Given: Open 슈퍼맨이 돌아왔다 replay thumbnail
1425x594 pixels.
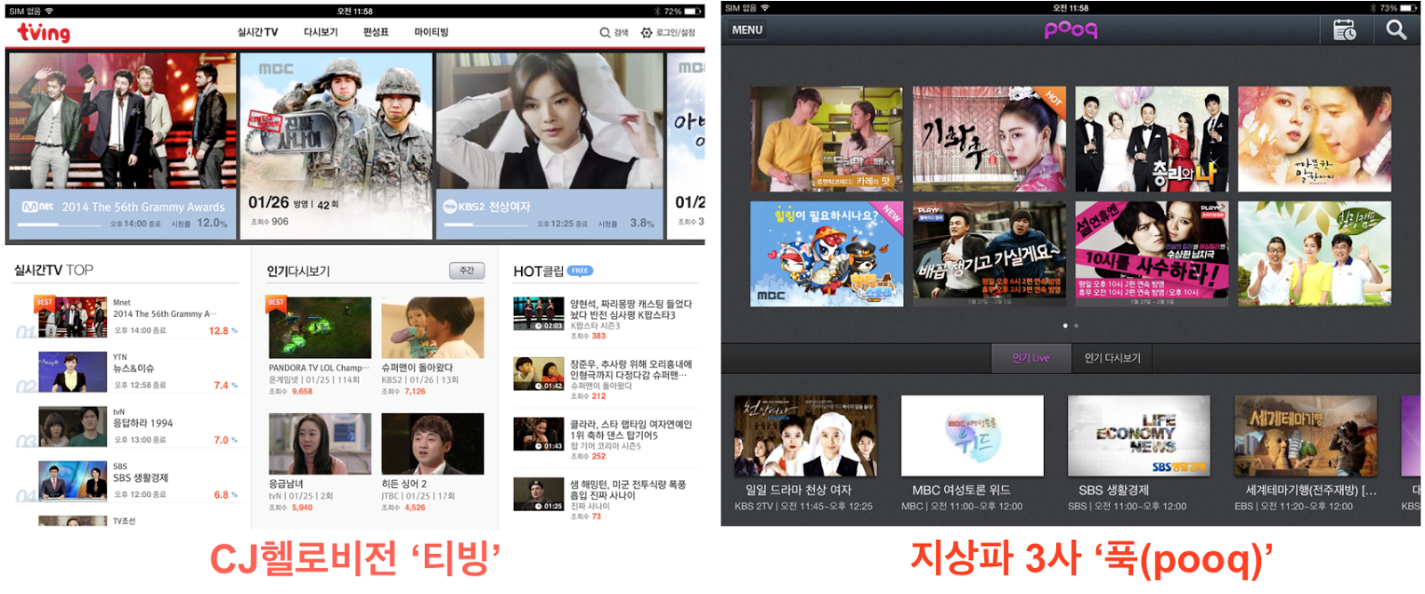Looking at the screenshot, I should (x=433, y=328).
